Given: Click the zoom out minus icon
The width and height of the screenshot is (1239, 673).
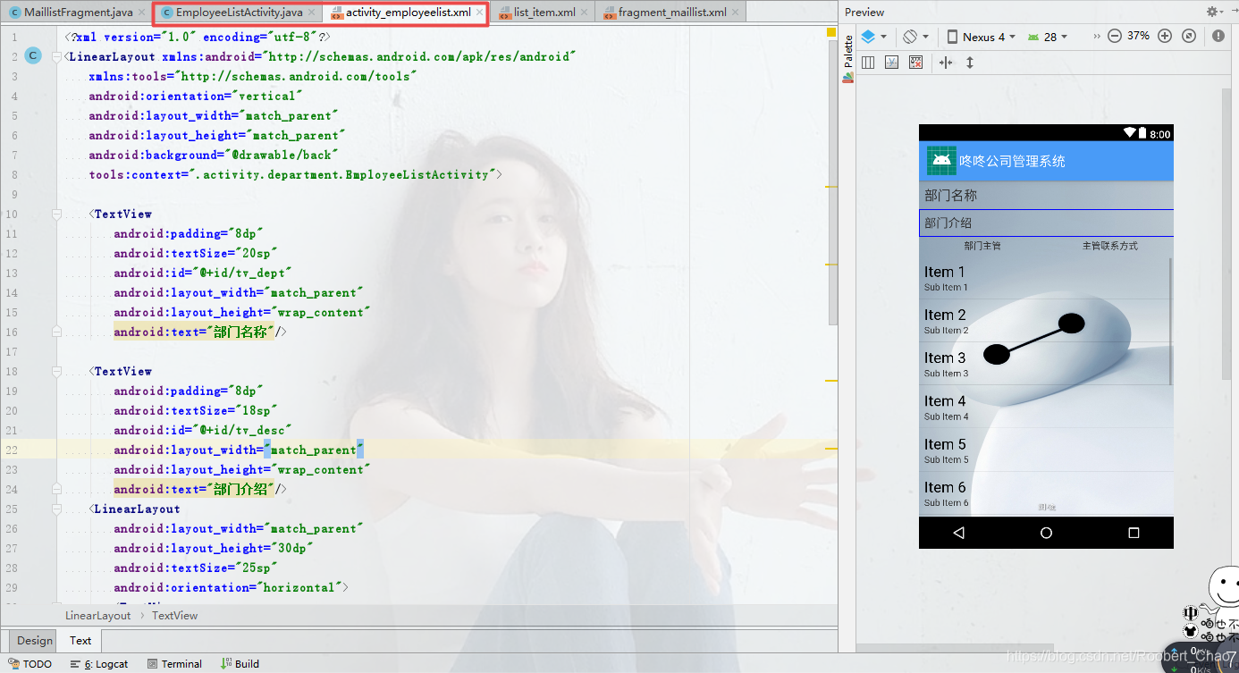Looking at the screenshot, I should [x=1115, y=37].
